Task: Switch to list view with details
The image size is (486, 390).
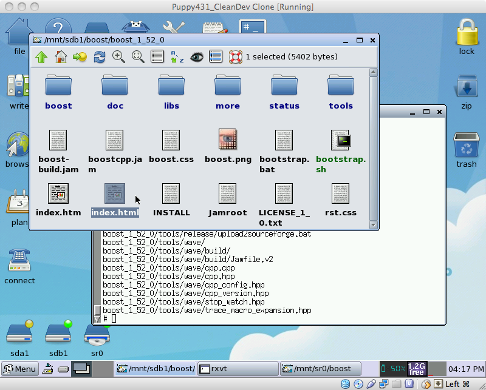Action: tap(157, 57)
